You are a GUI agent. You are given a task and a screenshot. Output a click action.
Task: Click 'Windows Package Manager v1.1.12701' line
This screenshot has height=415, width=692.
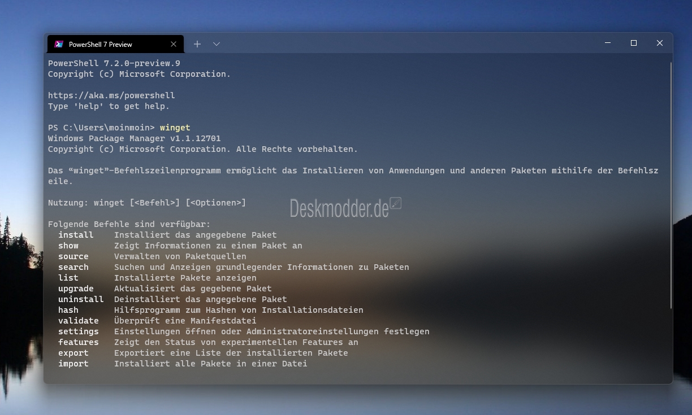click(x=135, y=138)
